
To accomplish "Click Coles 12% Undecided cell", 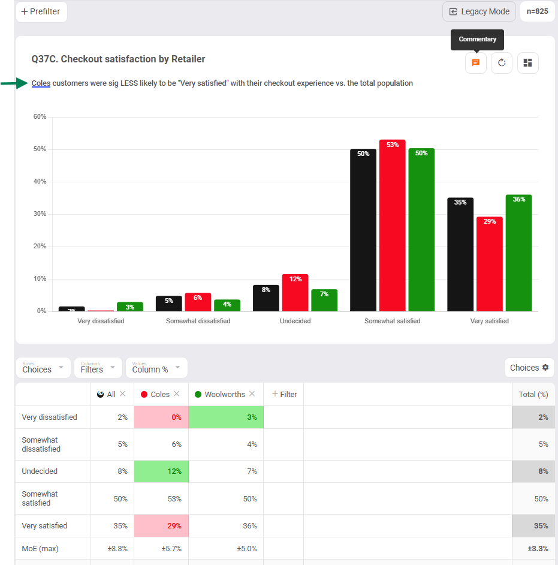I will pyautogui.click(x=161, y=471).
